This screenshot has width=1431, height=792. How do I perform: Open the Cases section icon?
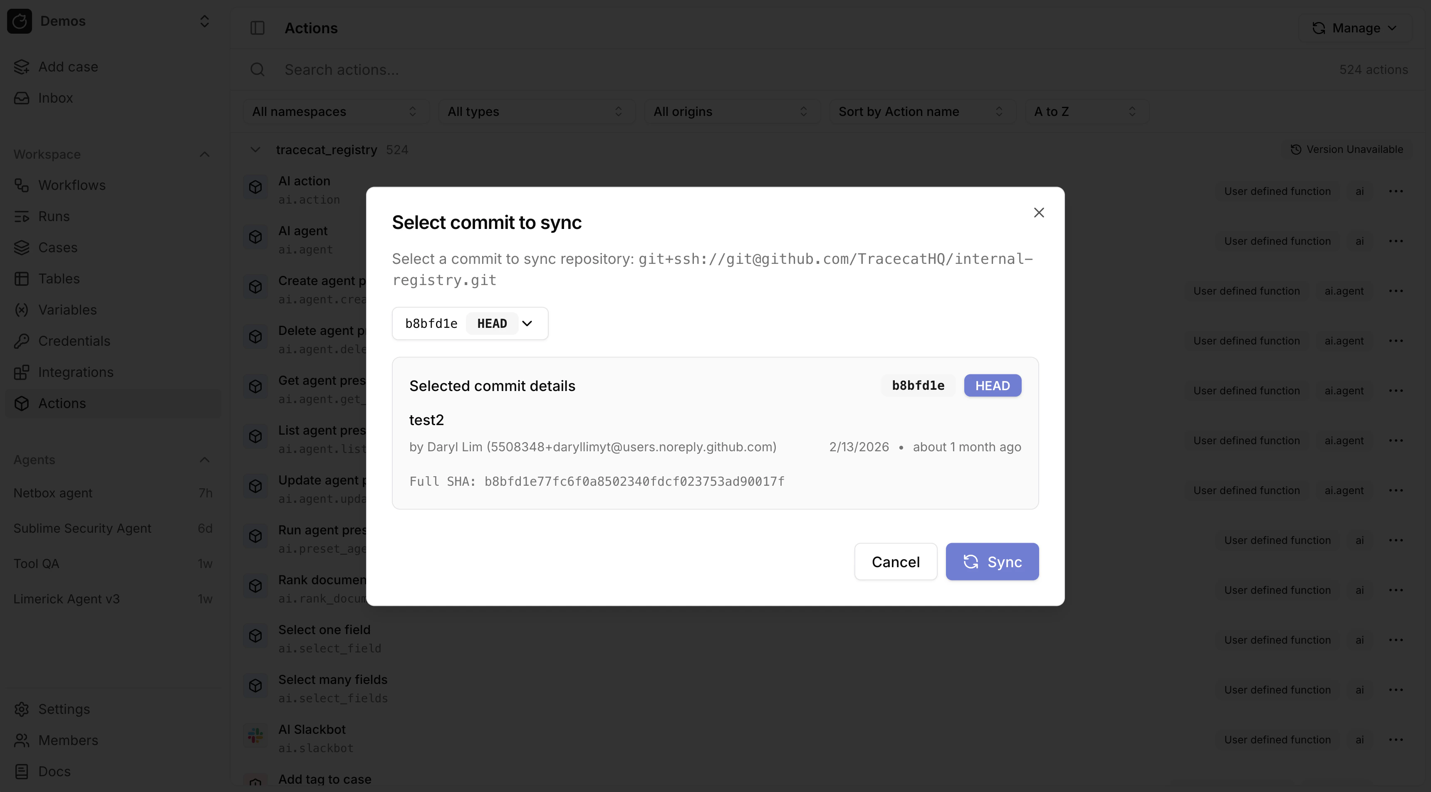(22, 247)
